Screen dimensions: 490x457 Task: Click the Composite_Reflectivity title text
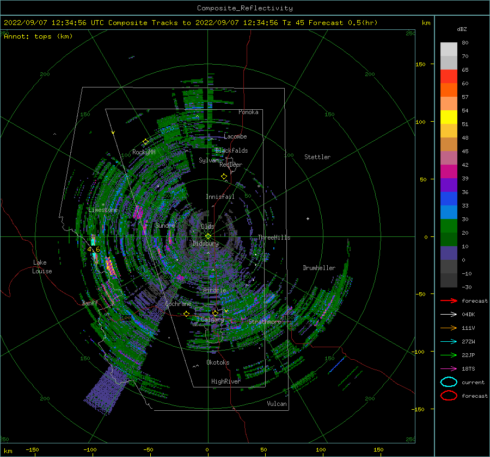click(245, 8)
